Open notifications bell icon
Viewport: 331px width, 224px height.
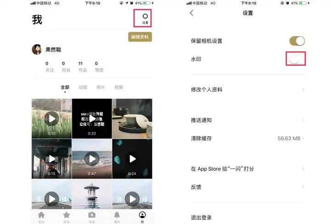[117, 215]
